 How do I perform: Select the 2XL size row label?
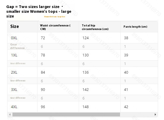point(14,72)
